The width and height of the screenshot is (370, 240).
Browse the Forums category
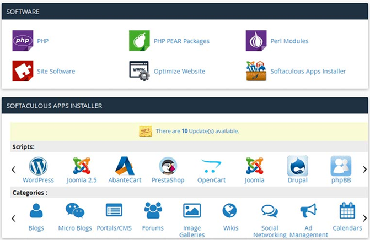pyautogui.click(x=153, y=211)
